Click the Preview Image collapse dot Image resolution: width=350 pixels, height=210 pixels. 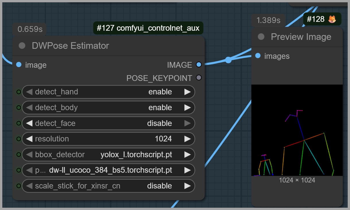pos(261,37)
